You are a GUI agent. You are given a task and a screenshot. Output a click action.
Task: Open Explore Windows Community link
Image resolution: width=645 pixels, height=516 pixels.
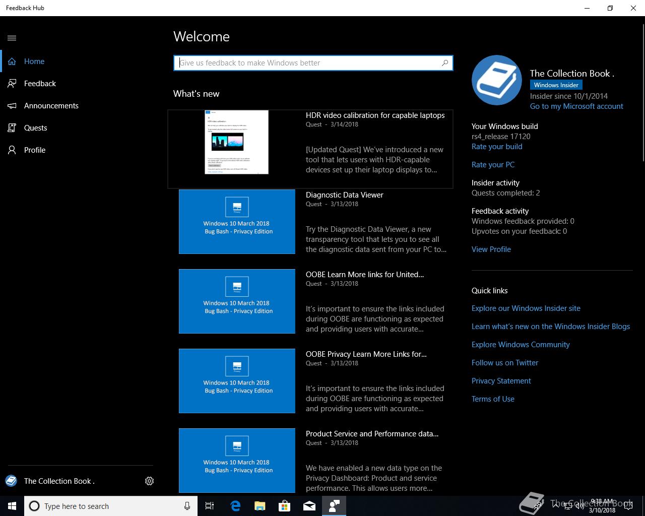pos(521,345)
